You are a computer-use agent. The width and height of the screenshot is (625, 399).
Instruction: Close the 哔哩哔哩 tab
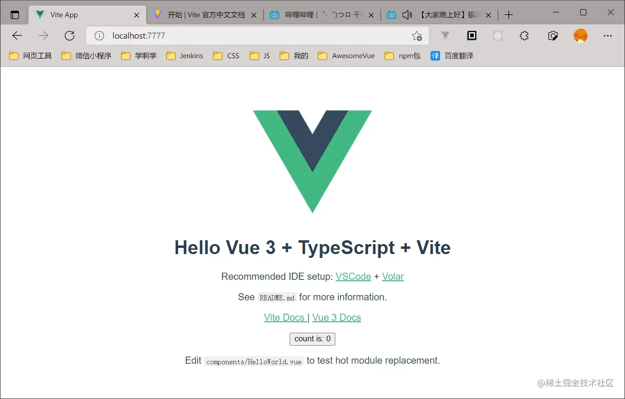point(371,15)
